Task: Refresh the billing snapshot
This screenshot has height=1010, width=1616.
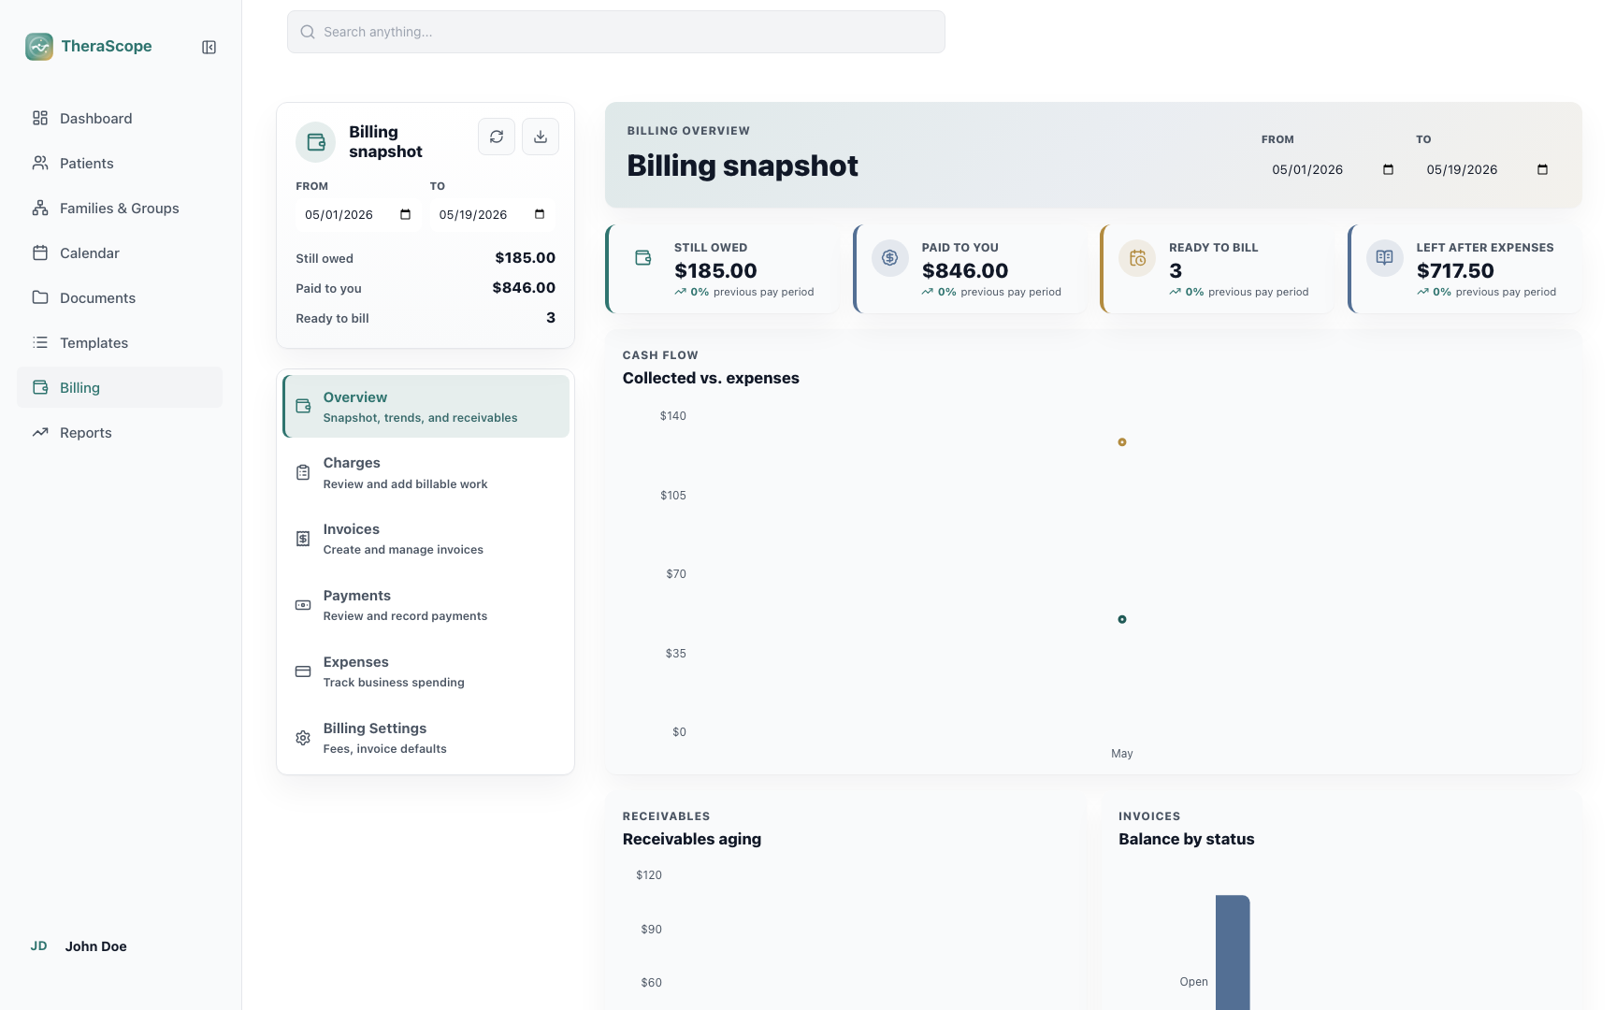Action: point(497,137)
